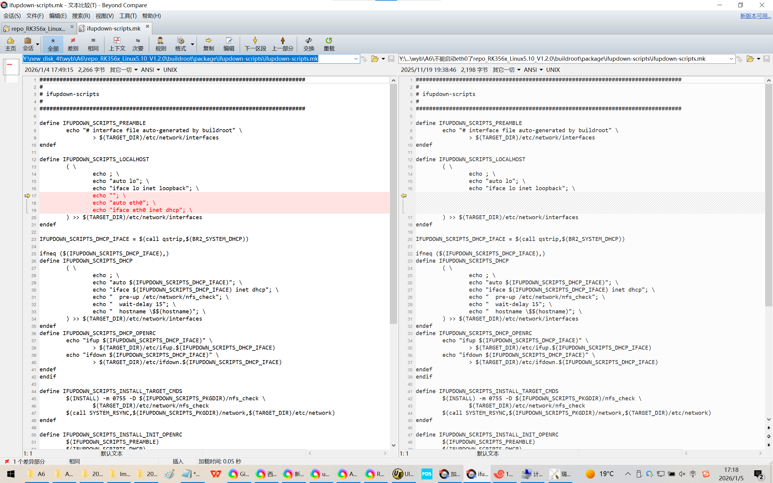
Task: Save the right file using the disk icon
Action: click(766, 59)
